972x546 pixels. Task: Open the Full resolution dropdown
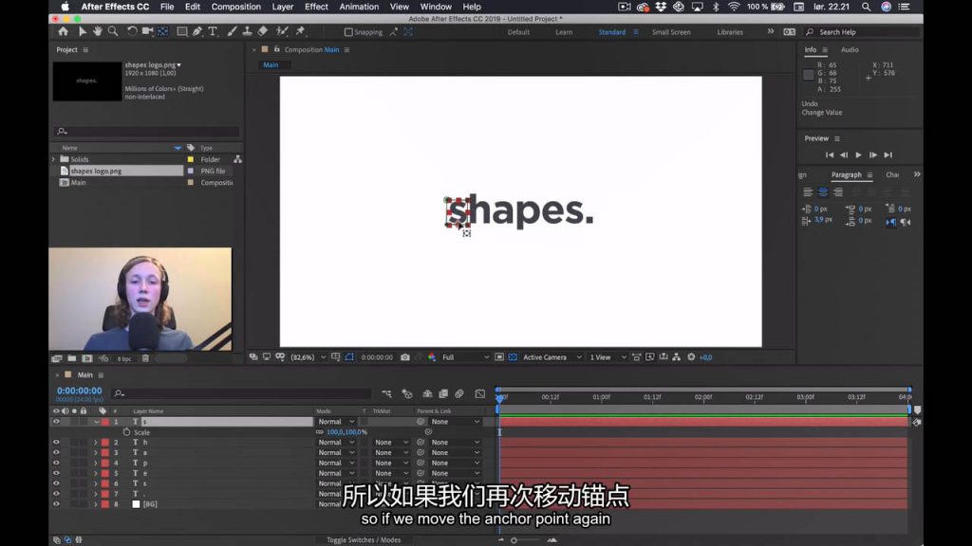tap(465, 357)
